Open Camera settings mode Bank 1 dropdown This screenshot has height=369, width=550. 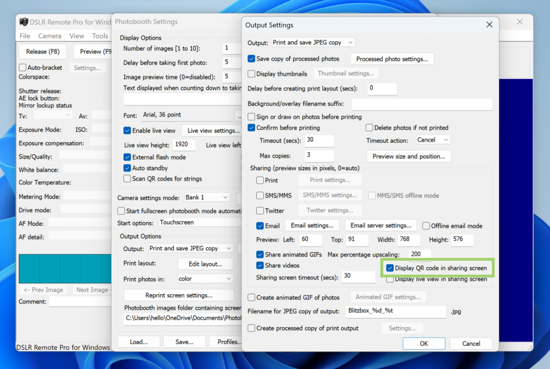click(207, 198)
